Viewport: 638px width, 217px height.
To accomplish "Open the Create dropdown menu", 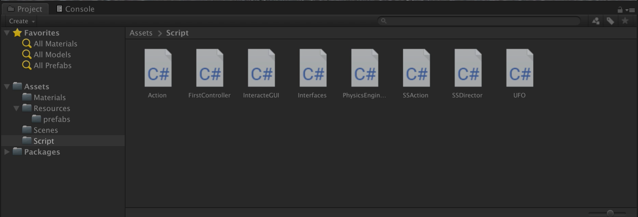I will coord(22,21).
